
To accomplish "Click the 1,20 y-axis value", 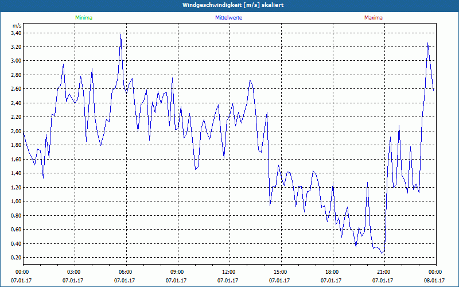I will click(x=16, y=188).
